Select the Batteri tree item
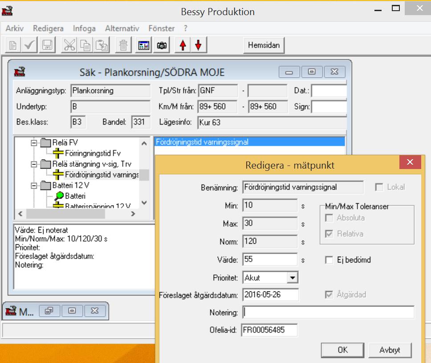The width and height of the screenshot is (431, 363). click(75, 196)
